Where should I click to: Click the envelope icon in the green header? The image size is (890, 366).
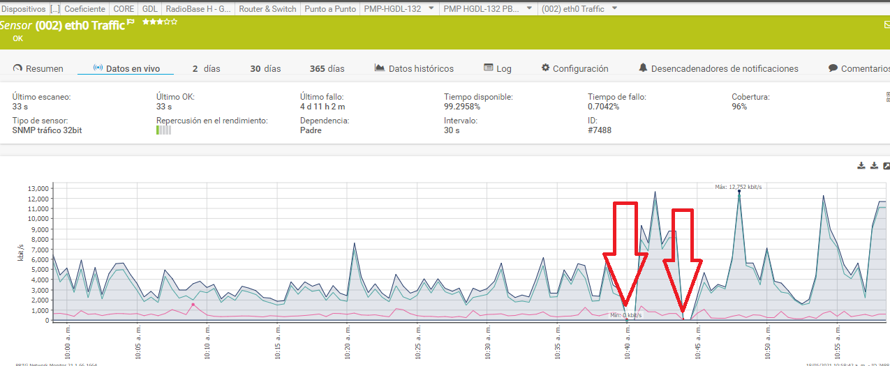point(887,24)
